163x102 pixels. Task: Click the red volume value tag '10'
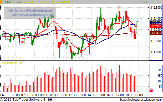(151, 90)
